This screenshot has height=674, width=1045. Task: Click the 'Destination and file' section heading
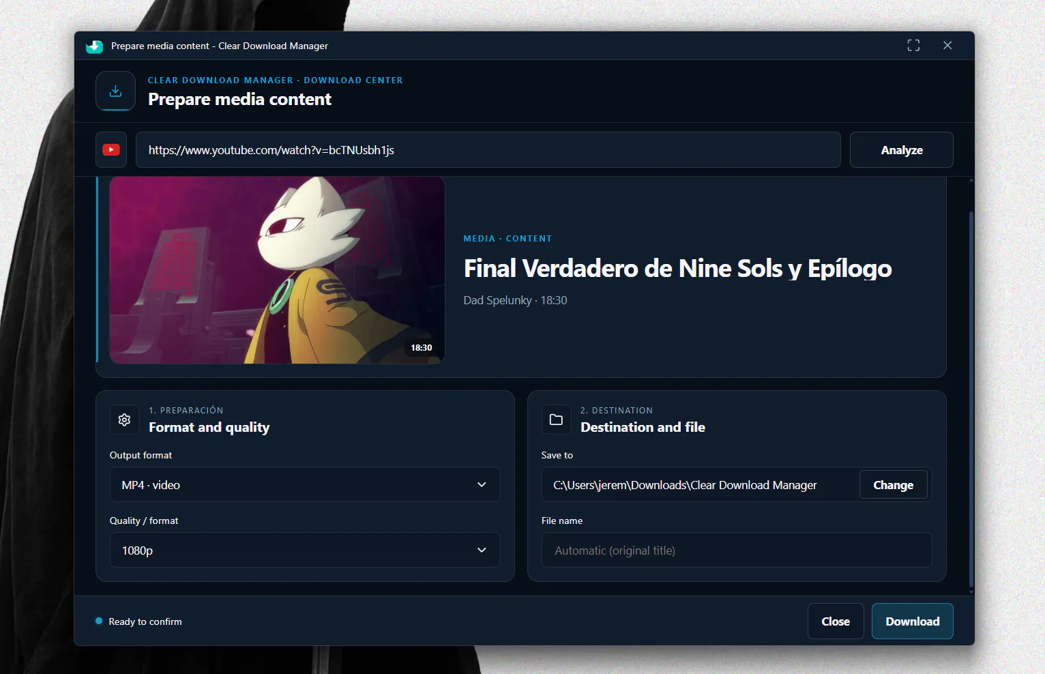tap(643, 427)
